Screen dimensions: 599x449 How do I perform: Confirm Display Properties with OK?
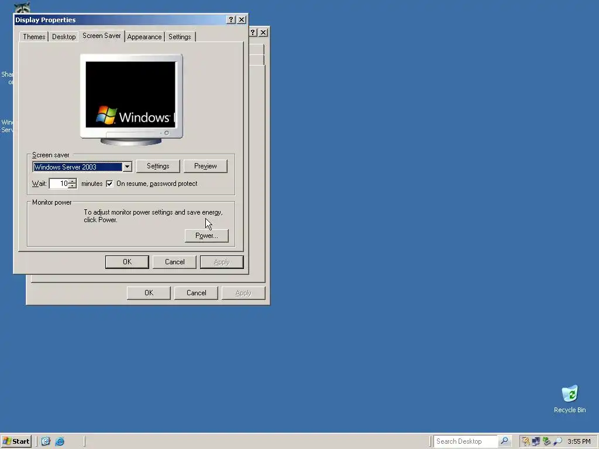coord(127,262)
